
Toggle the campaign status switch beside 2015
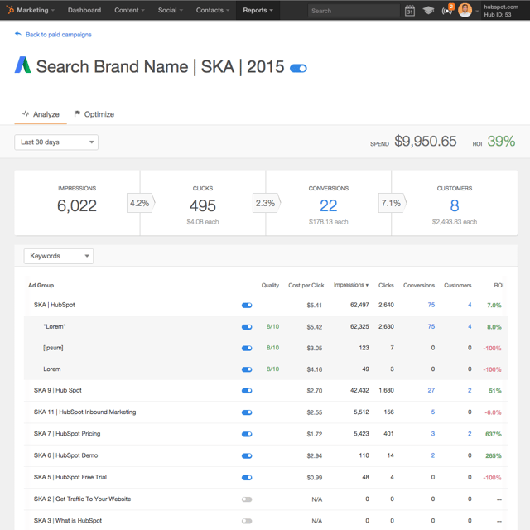click(298, 68)
